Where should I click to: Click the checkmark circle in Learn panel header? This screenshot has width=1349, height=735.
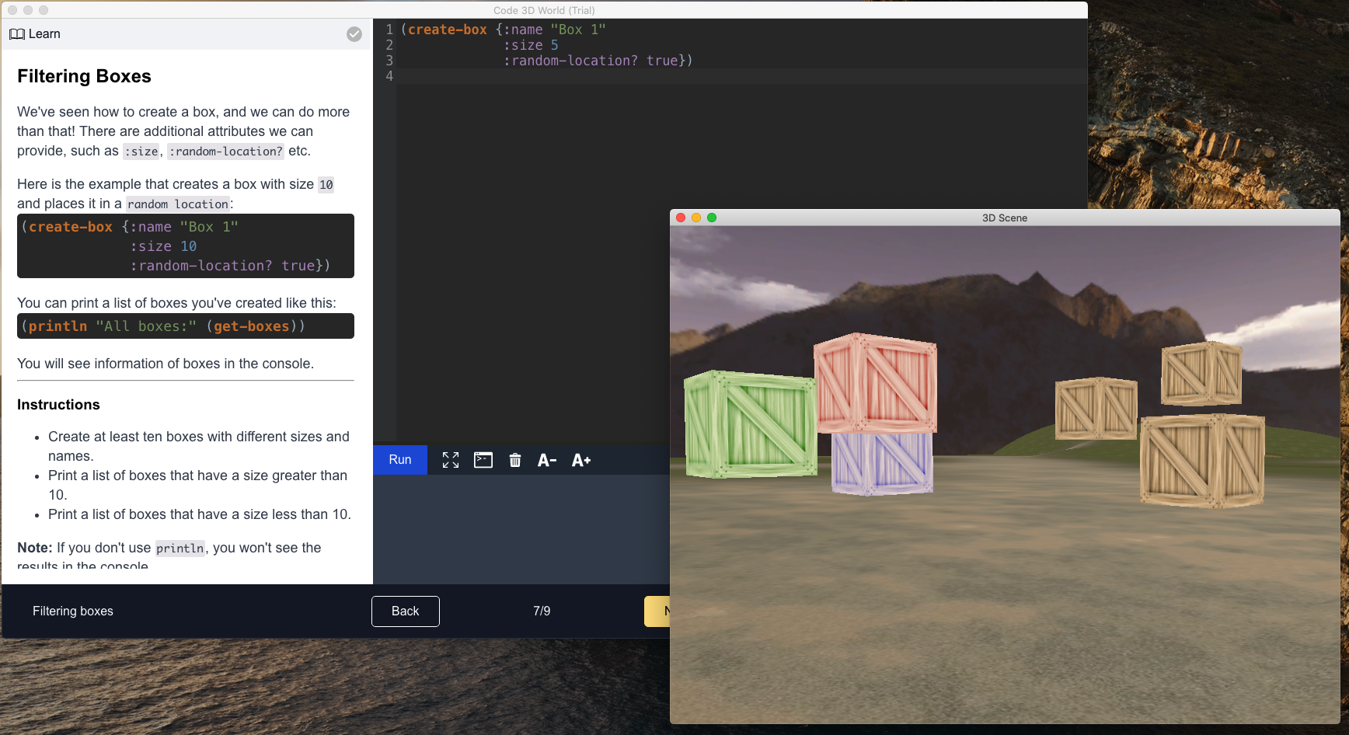pos(354,33)
